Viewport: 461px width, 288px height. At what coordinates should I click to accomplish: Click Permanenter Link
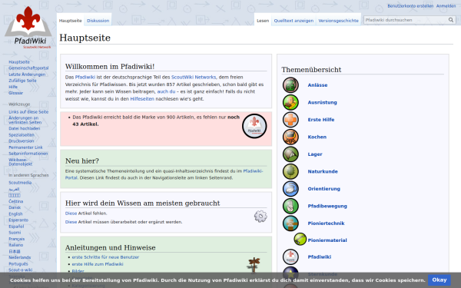click(x=25, y=147)
